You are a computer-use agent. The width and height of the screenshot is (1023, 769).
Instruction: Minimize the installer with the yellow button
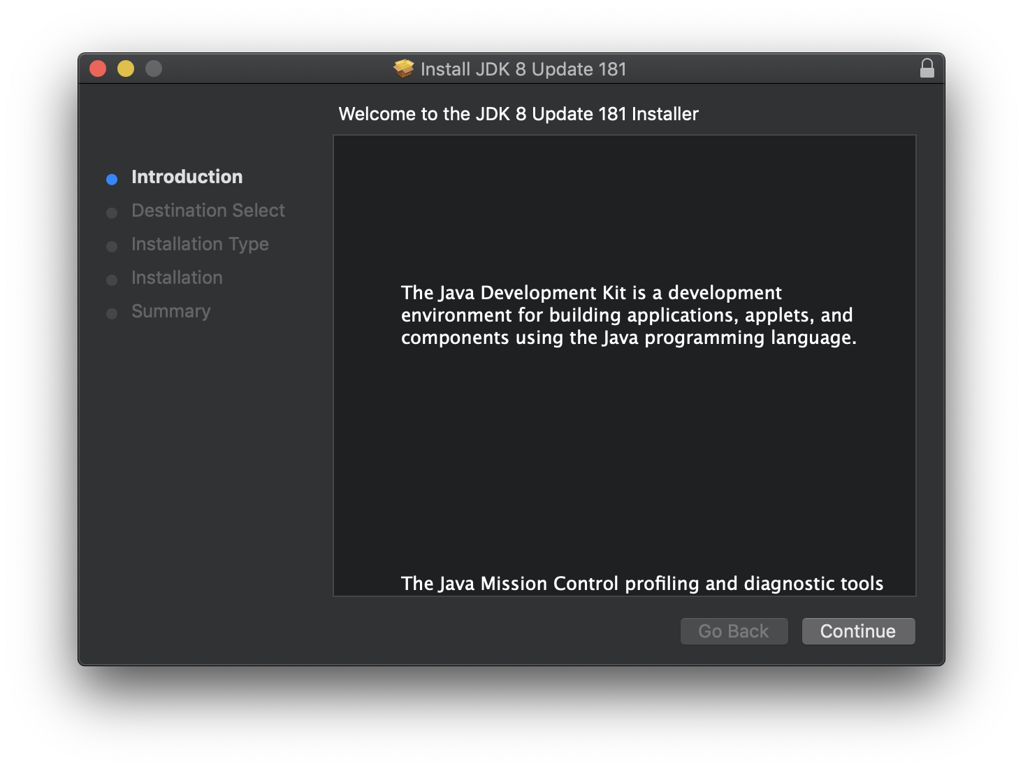[x=126, y=69]
